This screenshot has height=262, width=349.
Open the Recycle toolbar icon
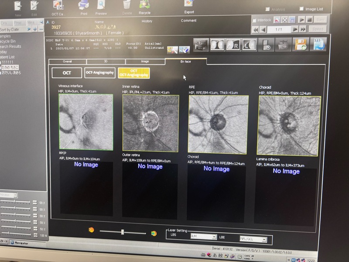point(144,5)
